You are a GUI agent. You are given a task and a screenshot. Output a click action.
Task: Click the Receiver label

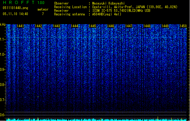(x=61, y=11)
